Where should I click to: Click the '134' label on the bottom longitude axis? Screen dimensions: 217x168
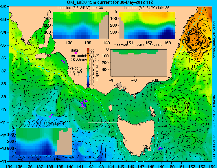9,166
